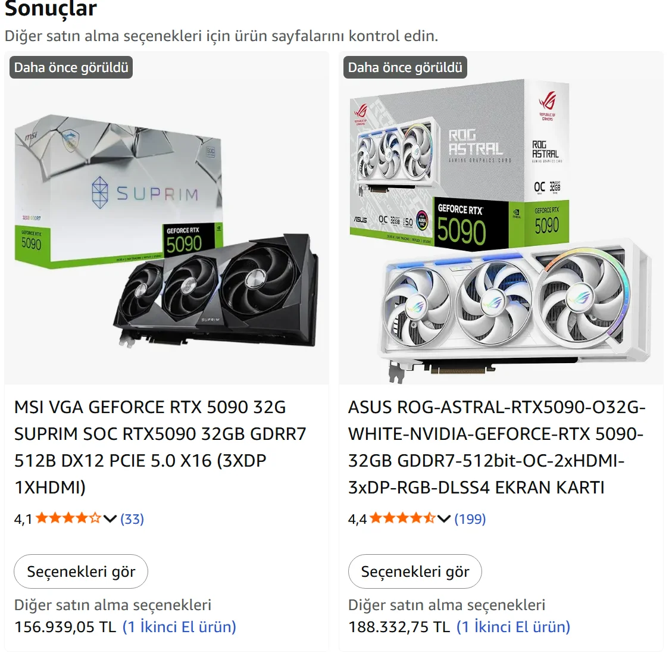
Task: Click Seçenekleri gör button under ASUS card
Action: click(415, 571)
